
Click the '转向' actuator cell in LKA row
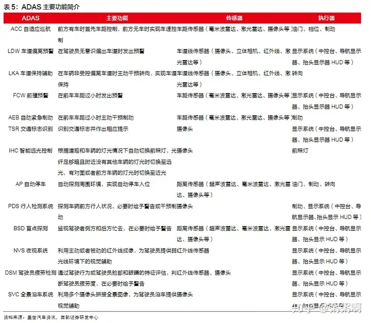tap(297, 73)
